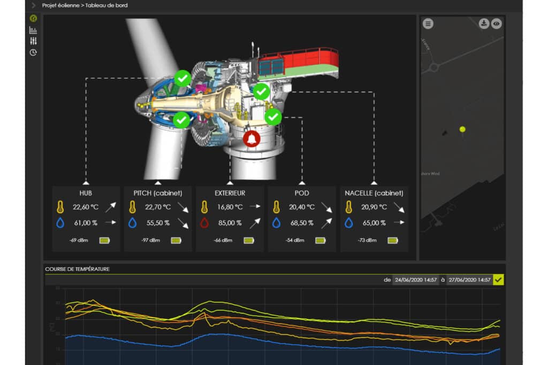Edit the start date 24/06/2020 14:57

click(415, 280)
